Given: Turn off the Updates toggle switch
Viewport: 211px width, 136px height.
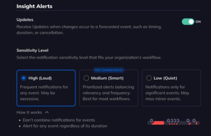Looking at the screenshot, I should pos(188,22).
